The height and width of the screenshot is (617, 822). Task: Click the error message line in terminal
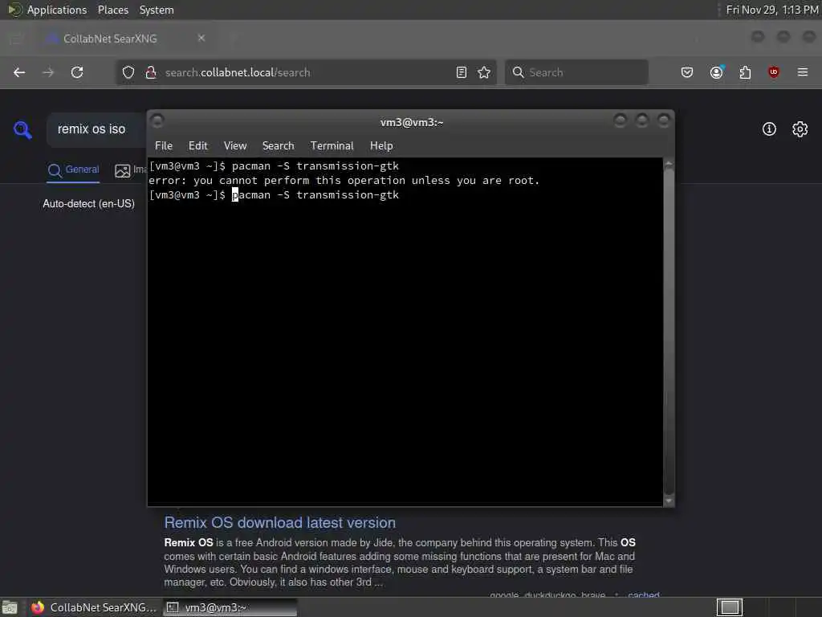344,181
